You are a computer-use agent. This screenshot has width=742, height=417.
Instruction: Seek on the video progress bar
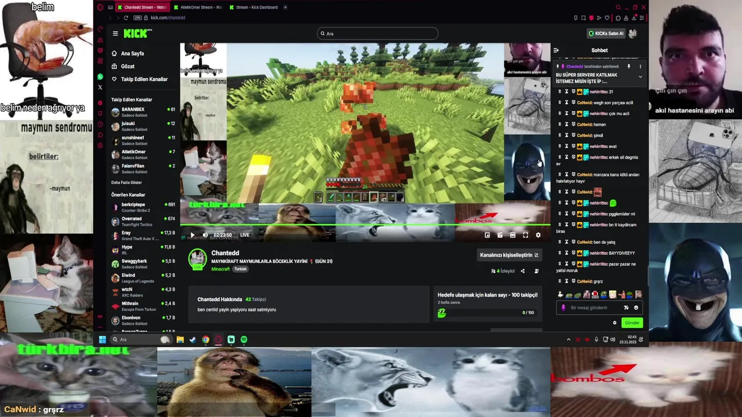pyautogui.click(x=365, y=225)
